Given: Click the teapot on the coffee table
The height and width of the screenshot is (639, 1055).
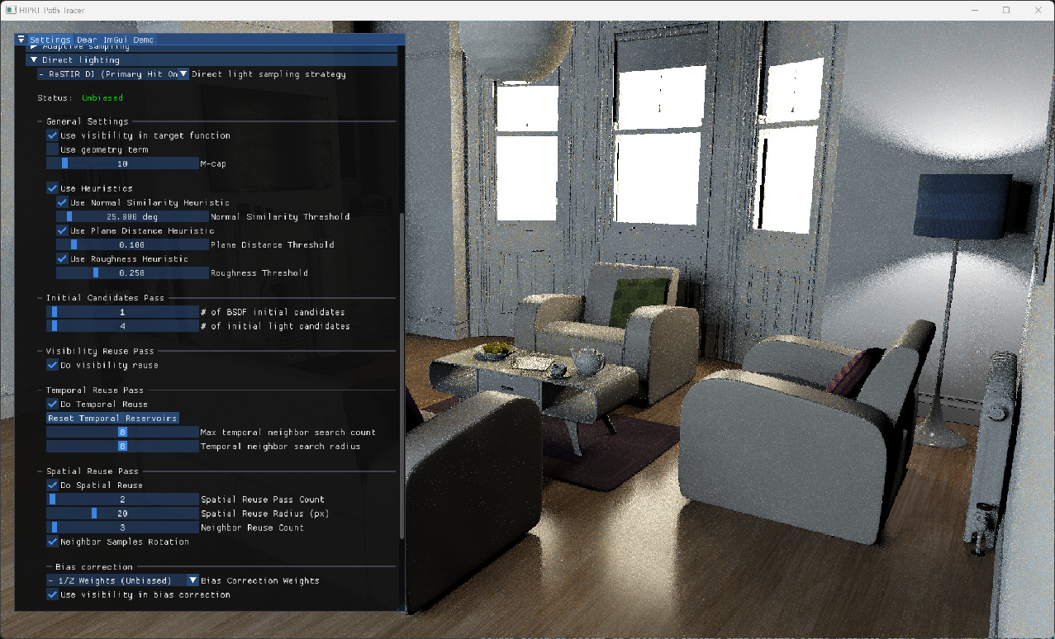Looking at the screenshot, I should [588, 360].
